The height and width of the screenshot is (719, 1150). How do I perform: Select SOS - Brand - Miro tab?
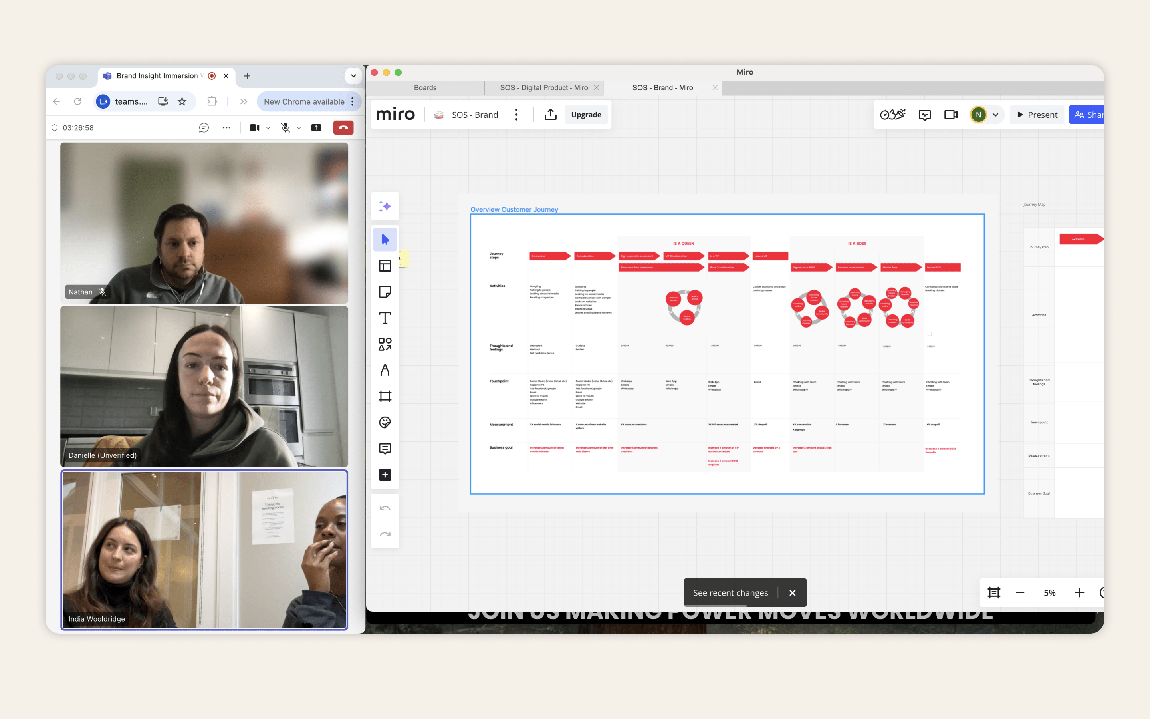(662, 87)
